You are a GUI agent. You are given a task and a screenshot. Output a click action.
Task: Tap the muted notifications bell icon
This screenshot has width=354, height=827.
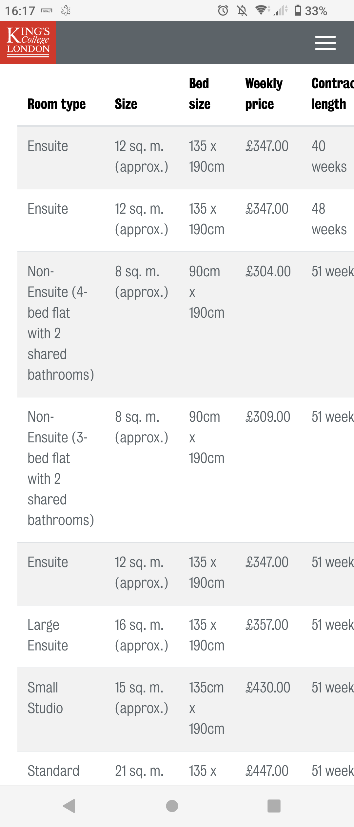[x=242, y=11]
